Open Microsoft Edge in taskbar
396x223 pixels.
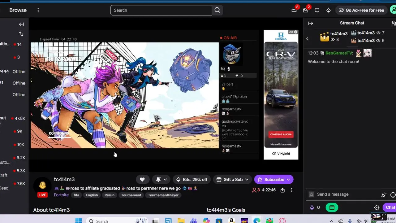257,221
